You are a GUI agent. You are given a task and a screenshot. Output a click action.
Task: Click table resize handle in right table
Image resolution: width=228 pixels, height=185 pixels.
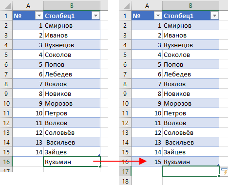[x=218, y=165]
